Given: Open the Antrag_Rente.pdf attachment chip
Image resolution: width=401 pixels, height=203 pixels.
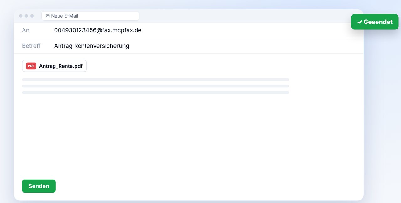Looking at the screenshot, I should [54, 66].
